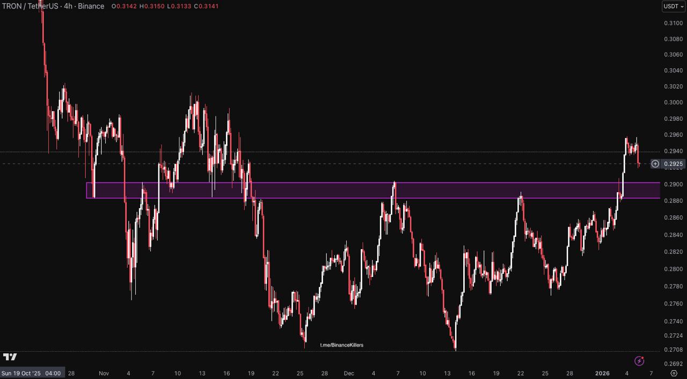Click the Sun 19 Oct '25 04:00 date label
The height and width of the screenshot is (379, 687).
point(31,373)
